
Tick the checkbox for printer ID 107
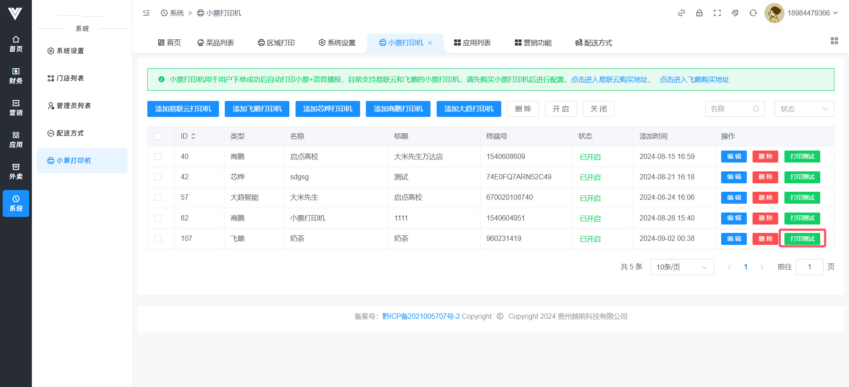(158, 239)
